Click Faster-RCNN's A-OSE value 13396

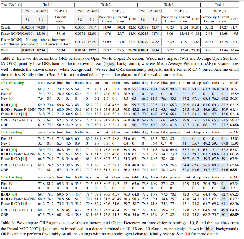pyautogui.click(x=41, y=34)
